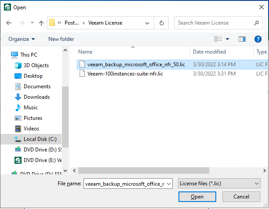Select DVD Drive (E:) Veeam drive

click(43, 160)
